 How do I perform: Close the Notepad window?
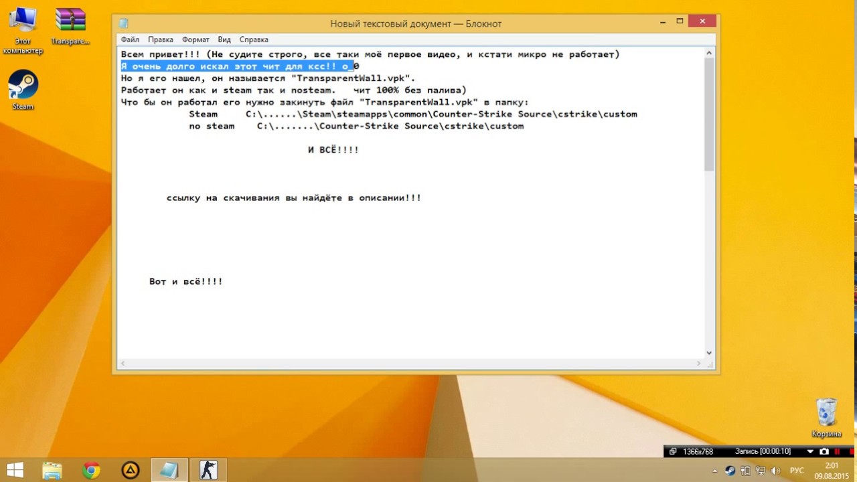(702, 21)
